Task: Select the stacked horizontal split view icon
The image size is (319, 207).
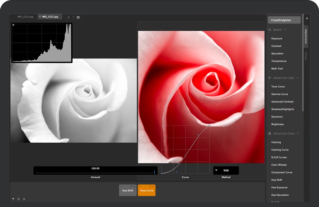Action: [74, 17]
